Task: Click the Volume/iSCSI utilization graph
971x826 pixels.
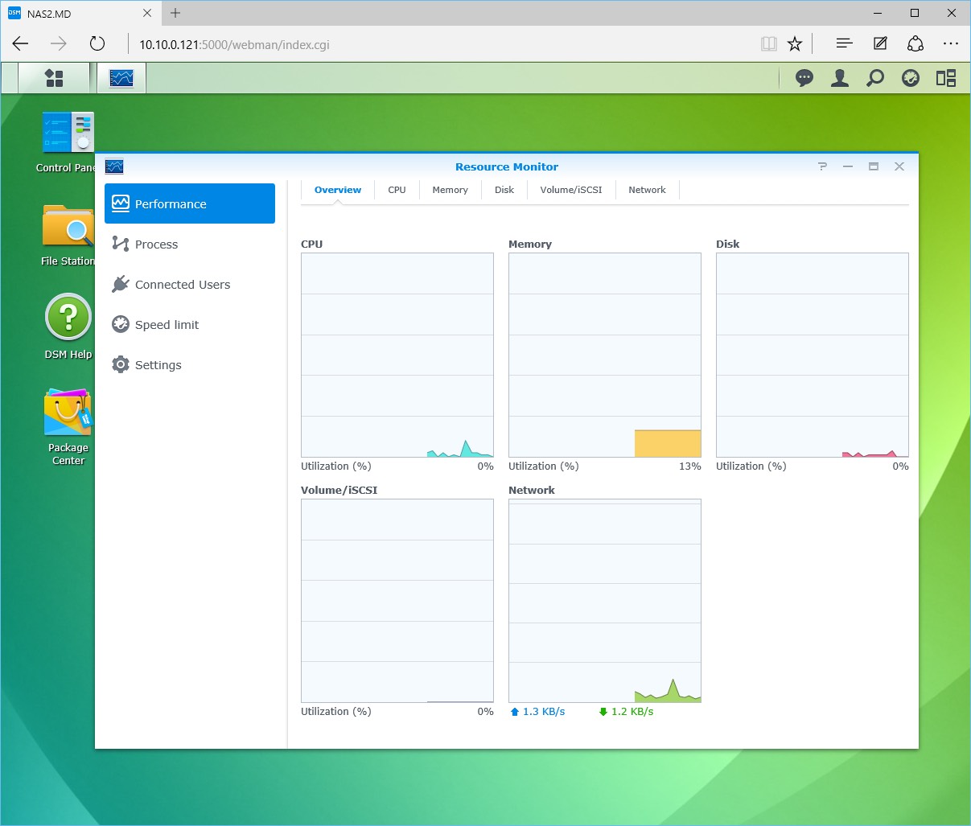Action: tap(397, 601)
